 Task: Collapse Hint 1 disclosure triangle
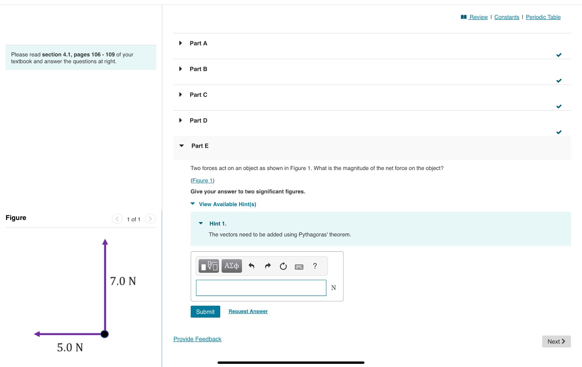[201, 223]
